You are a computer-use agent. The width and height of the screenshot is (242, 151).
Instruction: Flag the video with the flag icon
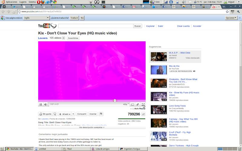point(101,114)
